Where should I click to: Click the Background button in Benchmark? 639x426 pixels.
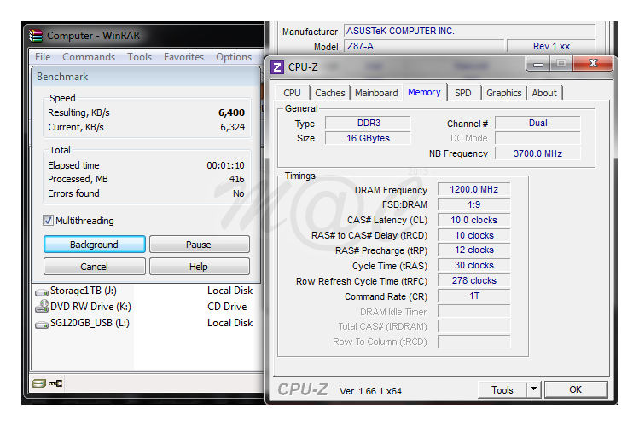click(94, 245)
